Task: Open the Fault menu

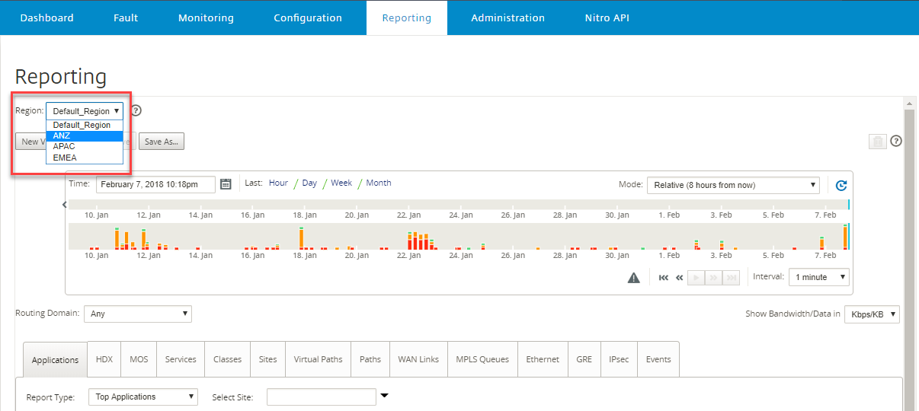Action: [x=126, y=18]
